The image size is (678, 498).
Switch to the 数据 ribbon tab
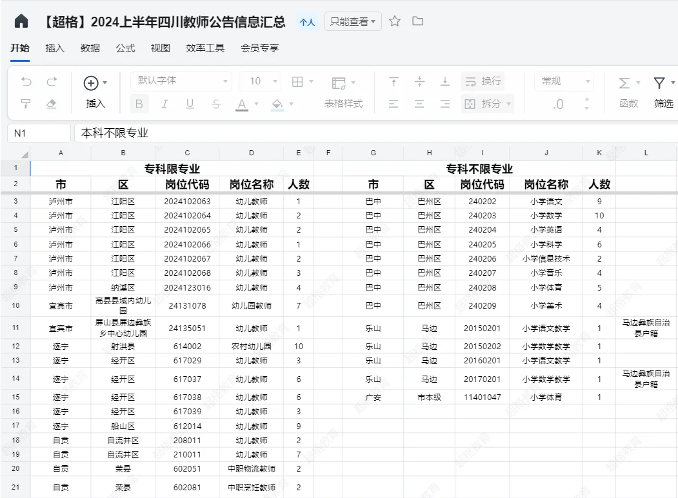pyautogui.click(x=91, y=48)
